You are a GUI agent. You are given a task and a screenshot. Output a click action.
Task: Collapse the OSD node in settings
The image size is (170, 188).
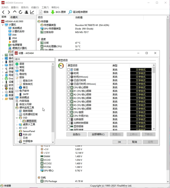[x=17, y=118]
